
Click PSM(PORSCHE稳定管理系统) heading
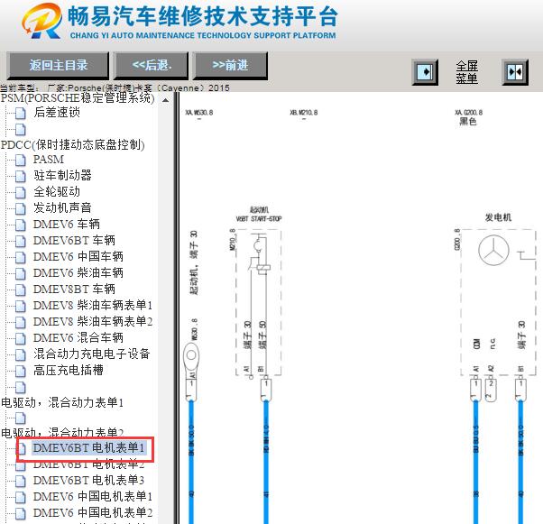click(x=78, y=98)
